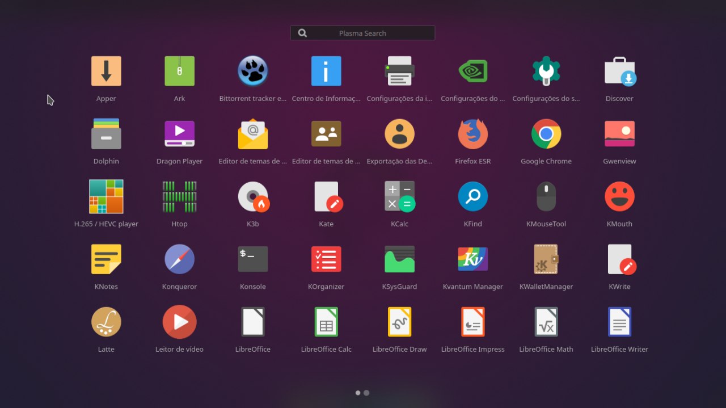The image size is (726, 408).
Task: Launch the LibreOffice start center
Action: pyautogui.click(x=253, y=322)
